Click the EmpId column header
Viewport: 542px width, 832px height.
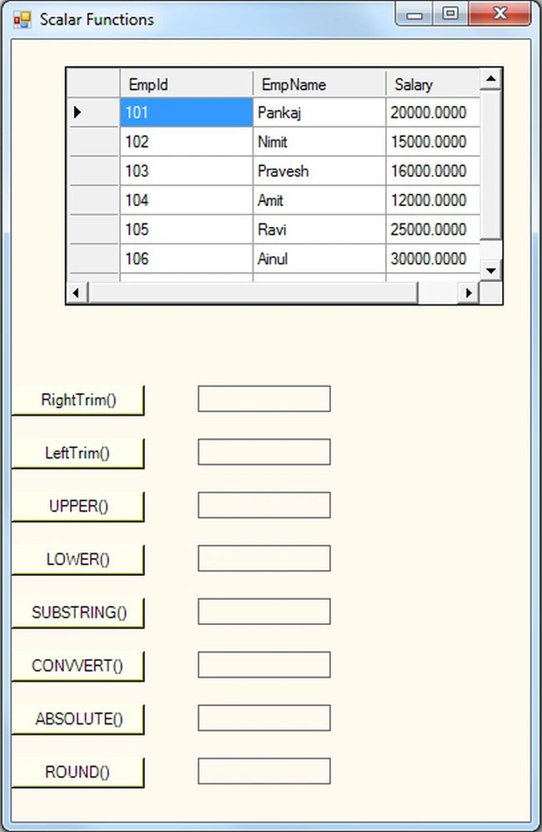coord(187,83)
